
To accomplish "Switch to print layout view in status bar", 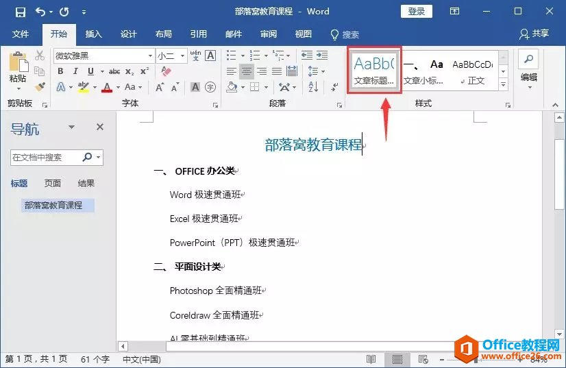I will (397, 359).
